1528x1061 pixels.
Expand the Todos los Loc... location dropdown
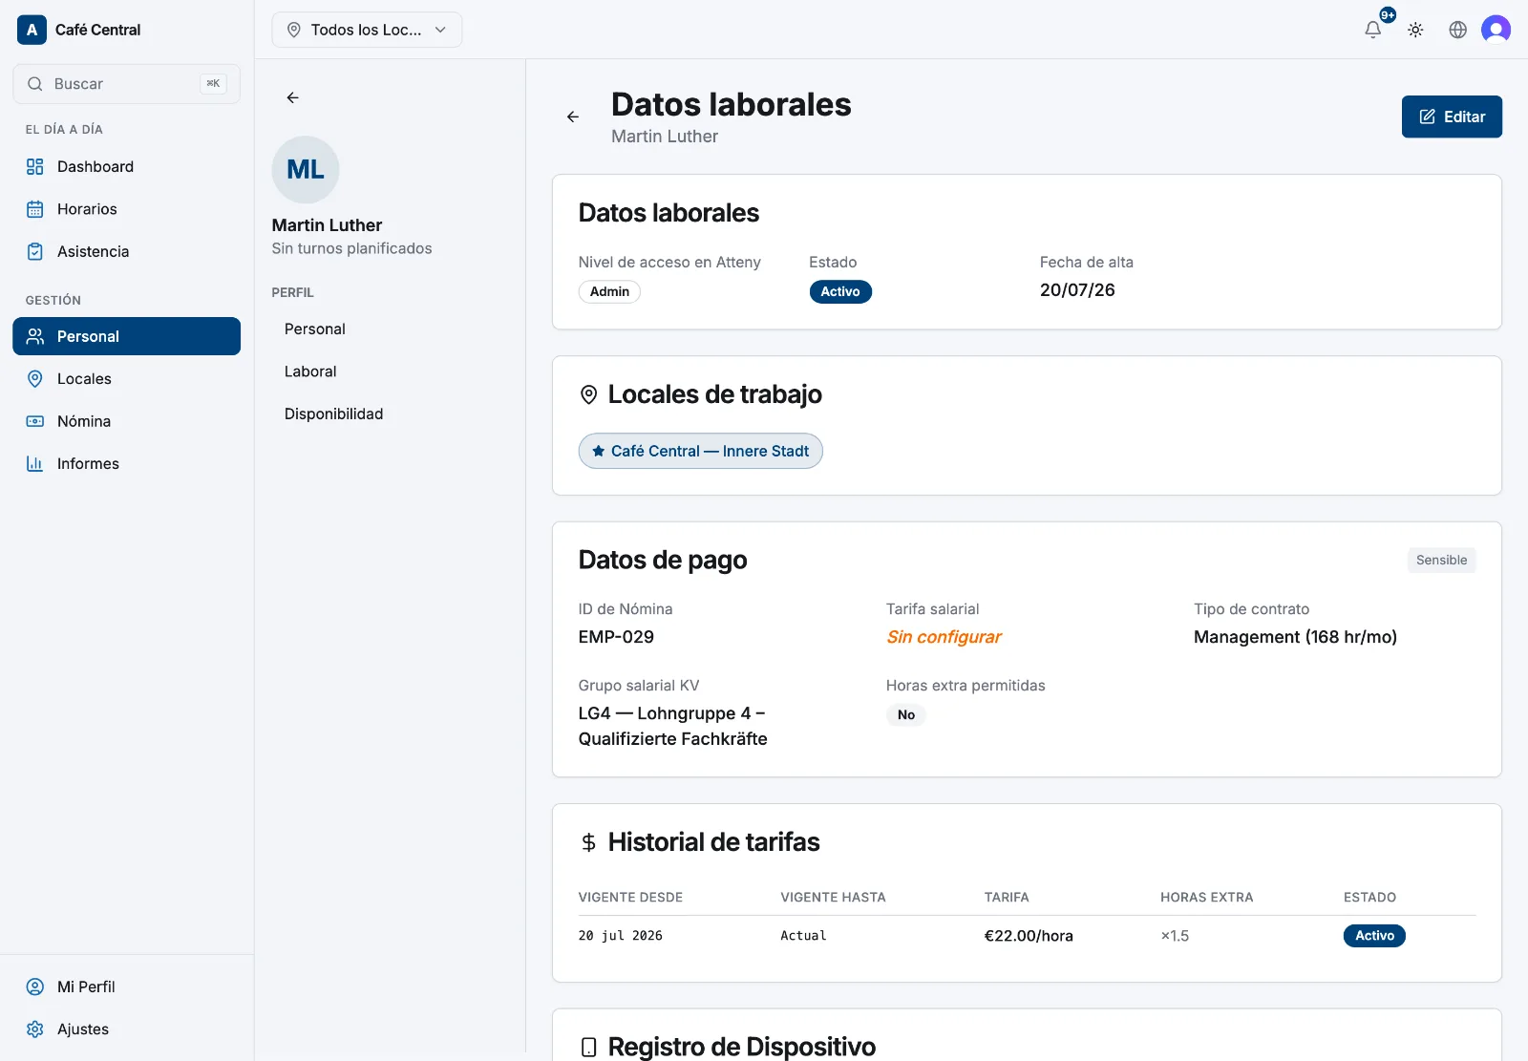(x=367, y=30)
